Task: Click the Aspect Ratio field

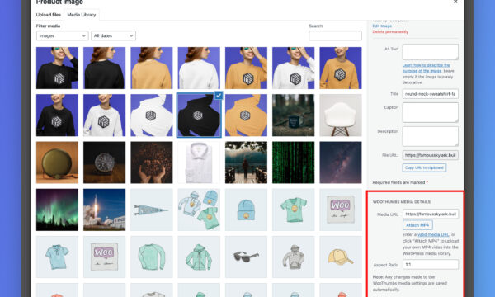Action: (x=431, y=265)
